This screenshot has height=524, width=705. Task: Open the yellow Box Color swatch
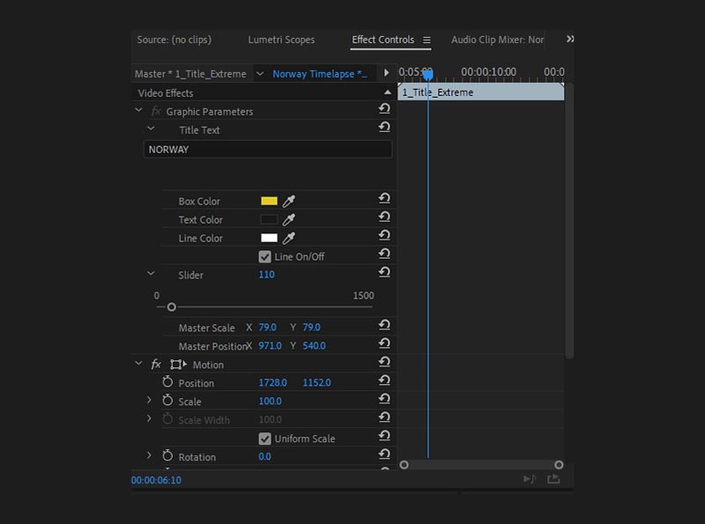269,201
